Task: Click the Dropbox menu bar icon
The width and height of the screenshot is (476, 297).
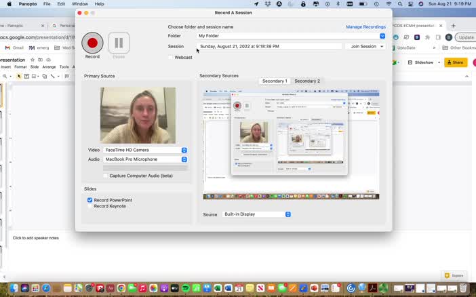Action: [x=267, y=4]
